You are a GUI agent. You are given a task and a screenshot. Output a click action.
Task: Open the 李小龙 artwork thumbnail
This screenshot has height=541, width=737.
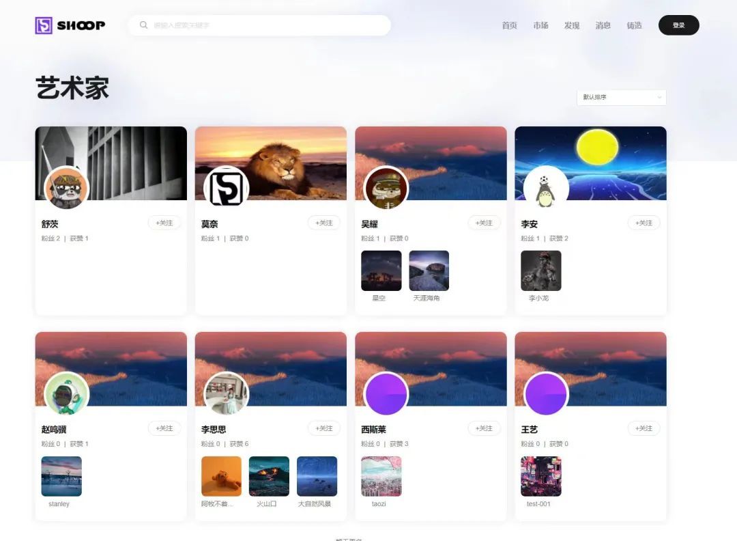pos(541,270)
